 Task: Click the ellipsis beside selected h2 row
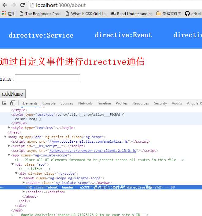click(x=2, y=187)
